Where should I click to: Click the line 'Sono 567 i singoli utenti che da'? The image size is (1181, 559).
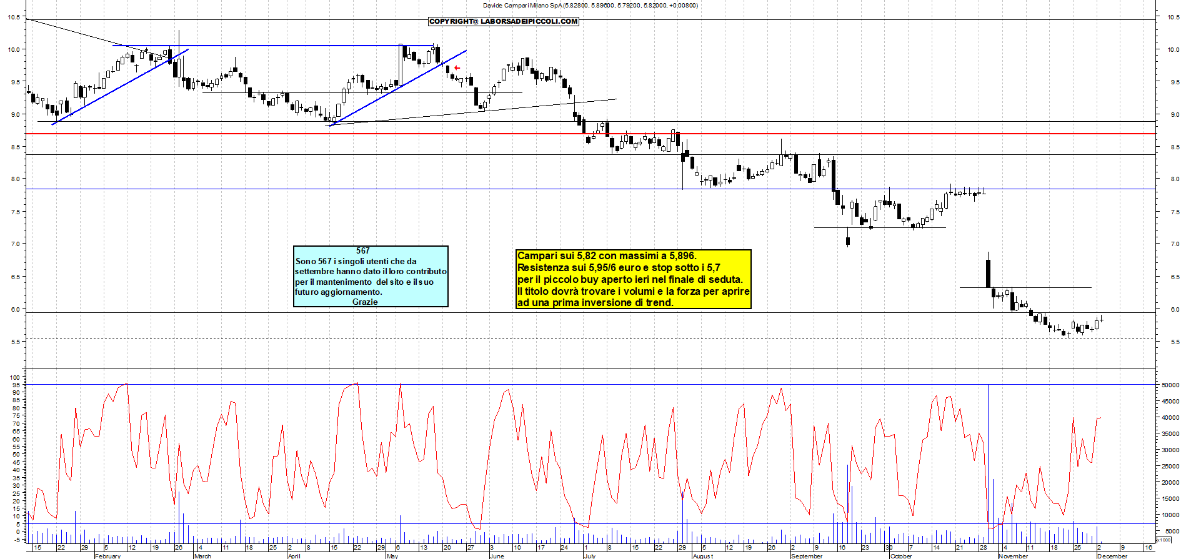coord(356,261)
